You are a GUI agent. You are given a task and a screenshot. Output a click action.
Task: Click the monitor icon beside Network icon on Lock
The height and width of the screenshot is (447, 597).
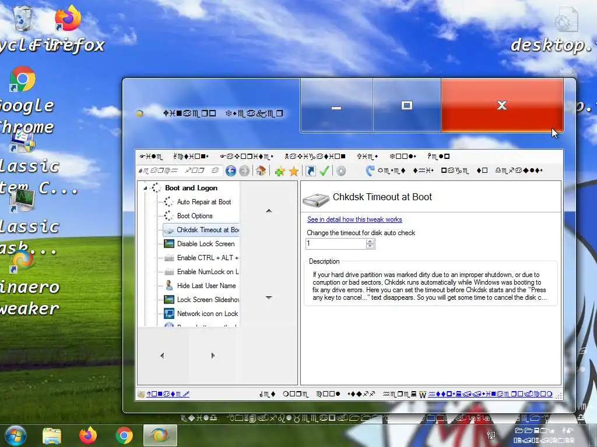pyautogui.click(x=169, y=314)
